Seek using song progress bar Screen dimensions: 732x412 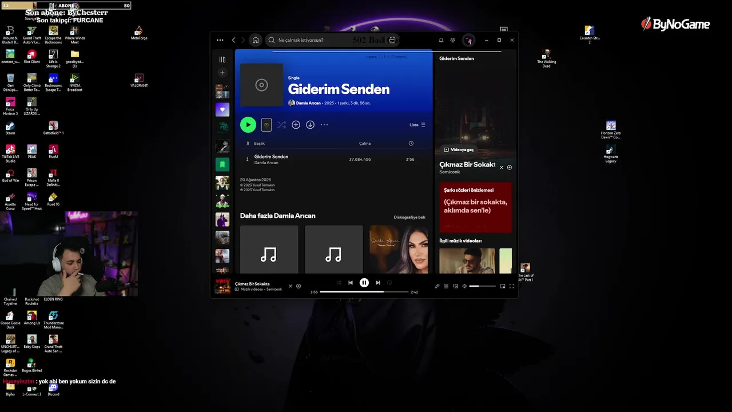click(364, 292)
